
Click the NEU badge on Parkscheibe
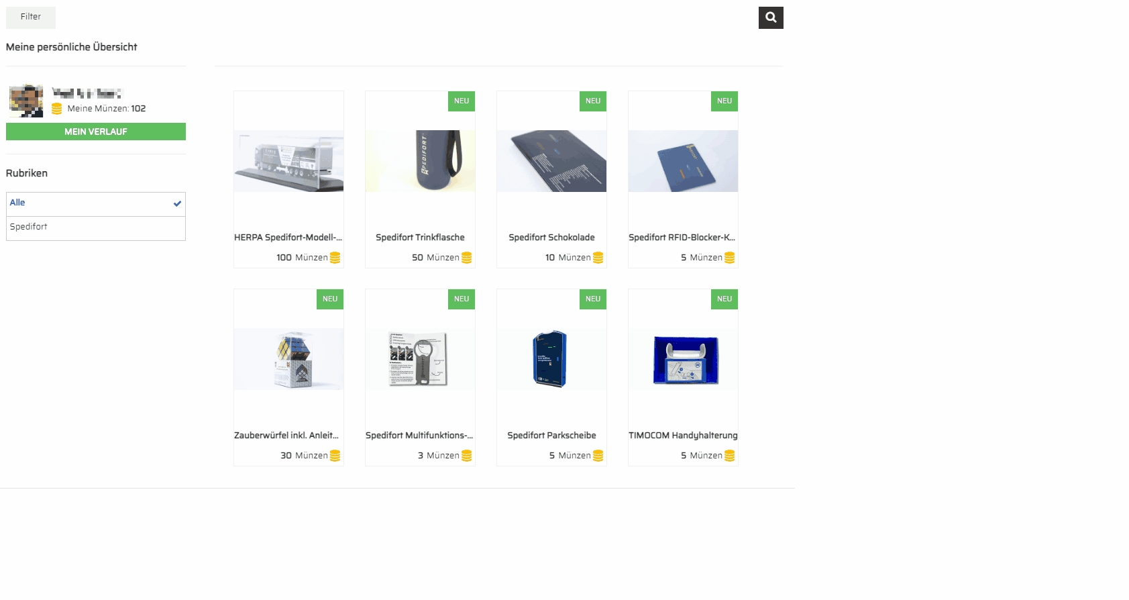(593, 299)
